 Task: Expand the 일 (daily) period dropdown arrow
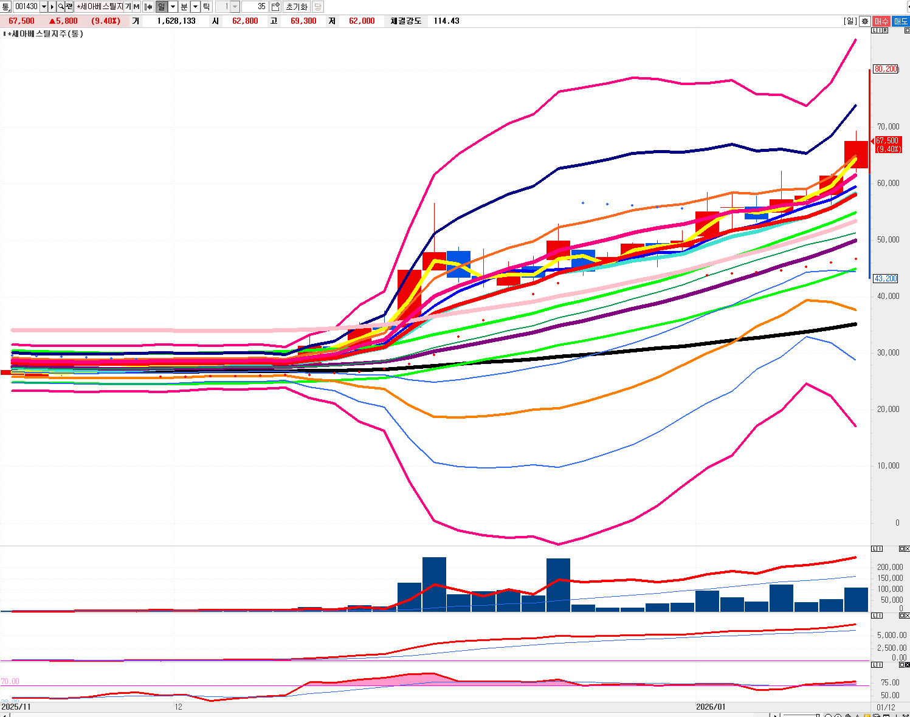pyautogui.click(x=173, y=7)
